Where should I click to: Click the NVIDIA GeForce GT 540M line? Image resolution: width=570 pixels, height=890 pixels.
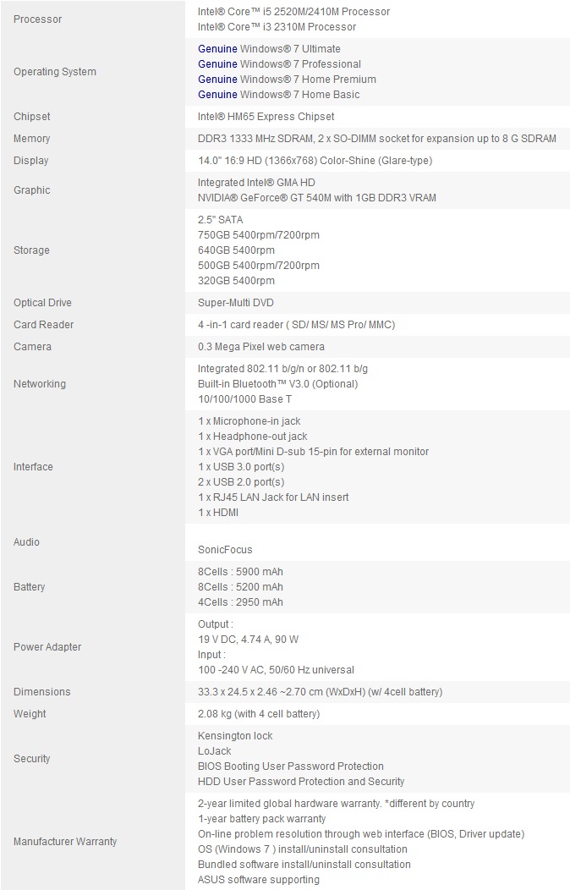[x=317, y=198]
